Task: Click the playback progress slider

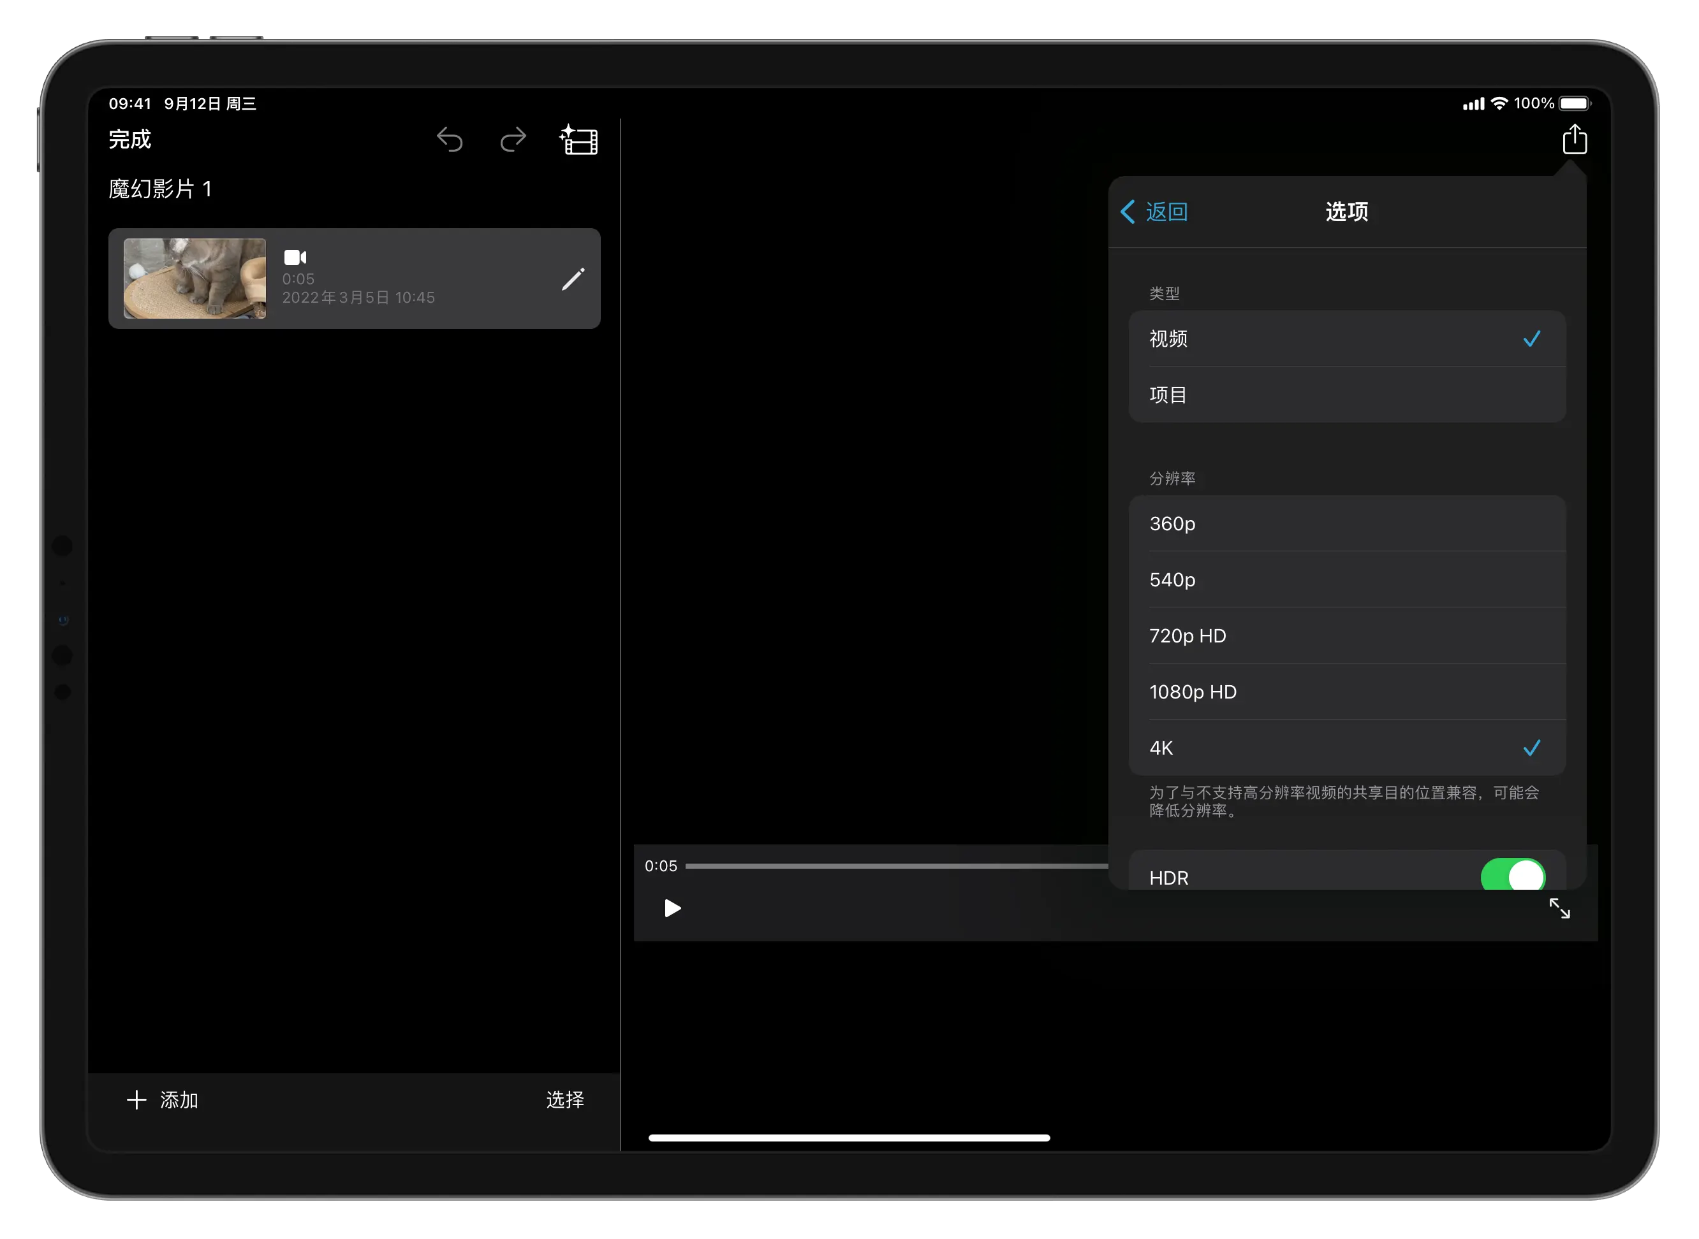Action: coord(896,866)
